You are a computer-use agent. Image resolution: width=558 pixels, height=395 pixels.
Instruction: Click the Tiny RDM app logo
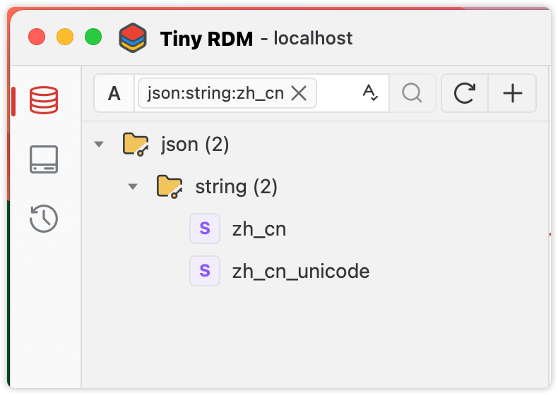(x=133, y=37)
